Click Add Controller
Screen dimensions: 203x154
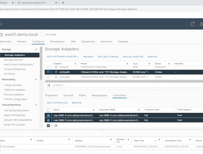(57, 103)
